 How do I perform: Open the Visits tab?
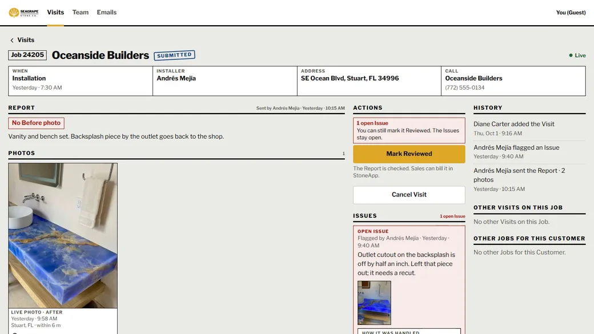pyautogui.click(x=55, y=13)
